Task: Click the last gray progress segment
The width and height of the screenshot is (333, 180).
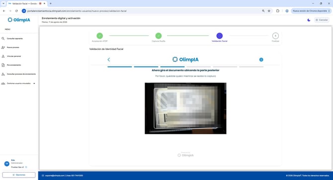Action: 251,67
